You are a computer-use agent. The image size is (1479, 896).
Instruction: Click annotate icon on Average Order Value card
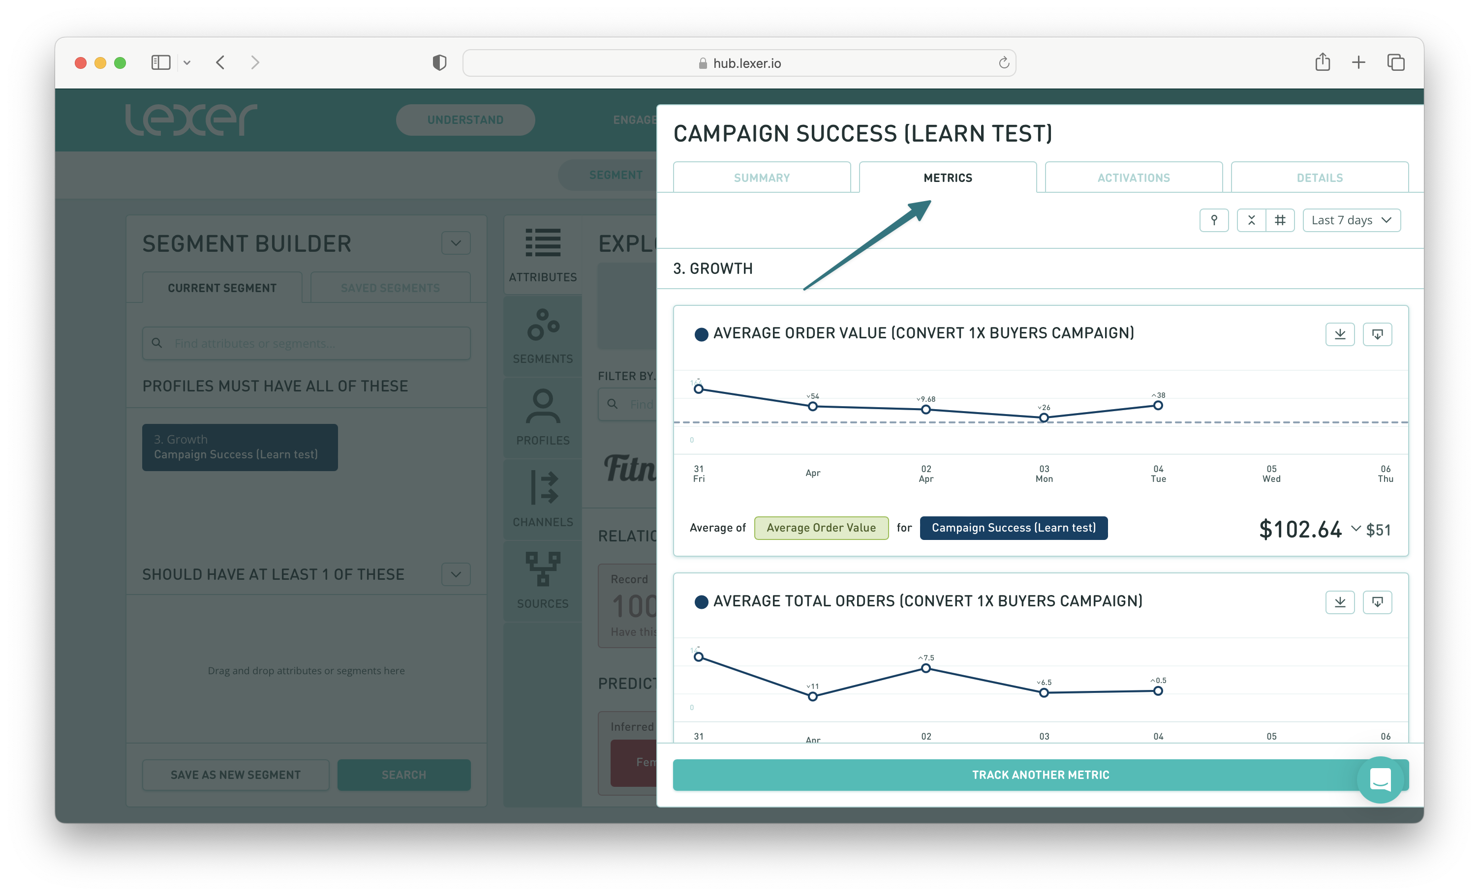pos(1378,334)
